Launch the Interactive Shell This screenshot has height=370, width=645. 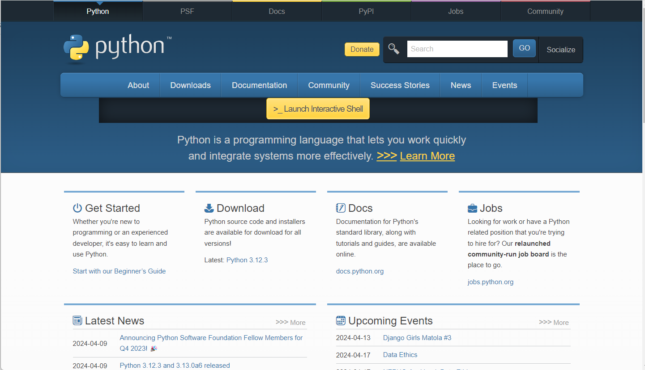pyautogui.click(x=318, y=109)
